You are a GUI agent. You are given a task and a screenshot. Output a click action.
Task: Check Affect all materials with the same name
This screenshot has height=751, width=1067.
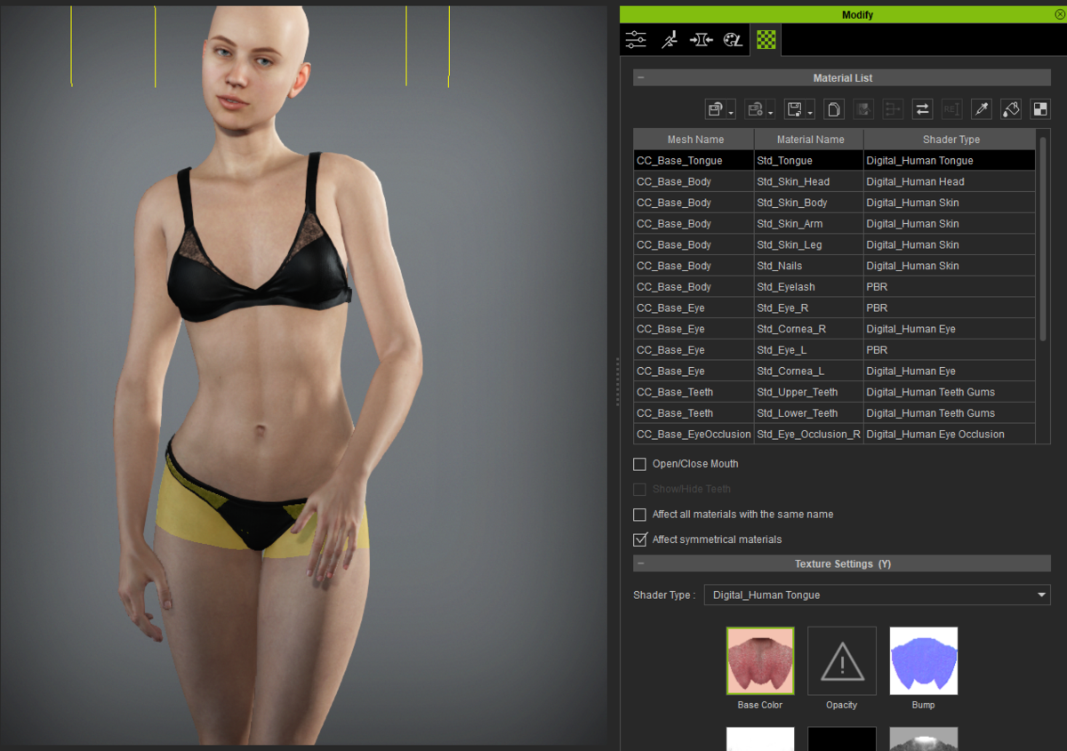pos(639,515)
